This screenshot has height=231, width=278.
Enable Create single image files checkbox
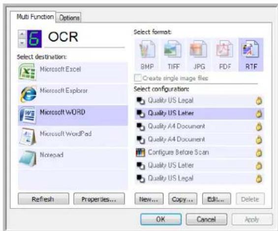[x=138, y=78]
